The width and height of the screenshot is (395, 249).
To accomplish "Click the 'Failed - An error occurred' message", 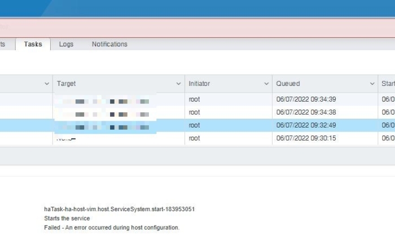I will tap(112, 228).
